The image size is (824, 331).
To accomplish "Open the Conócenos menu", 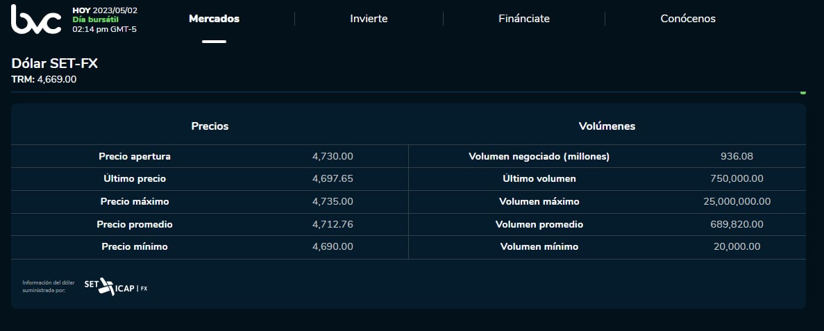I will click(x=687, y=19).
